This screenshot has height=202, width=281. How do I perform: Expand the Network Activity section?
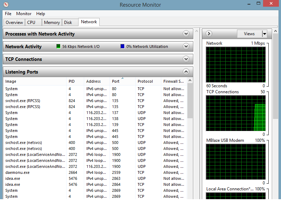tap(186, 46)
